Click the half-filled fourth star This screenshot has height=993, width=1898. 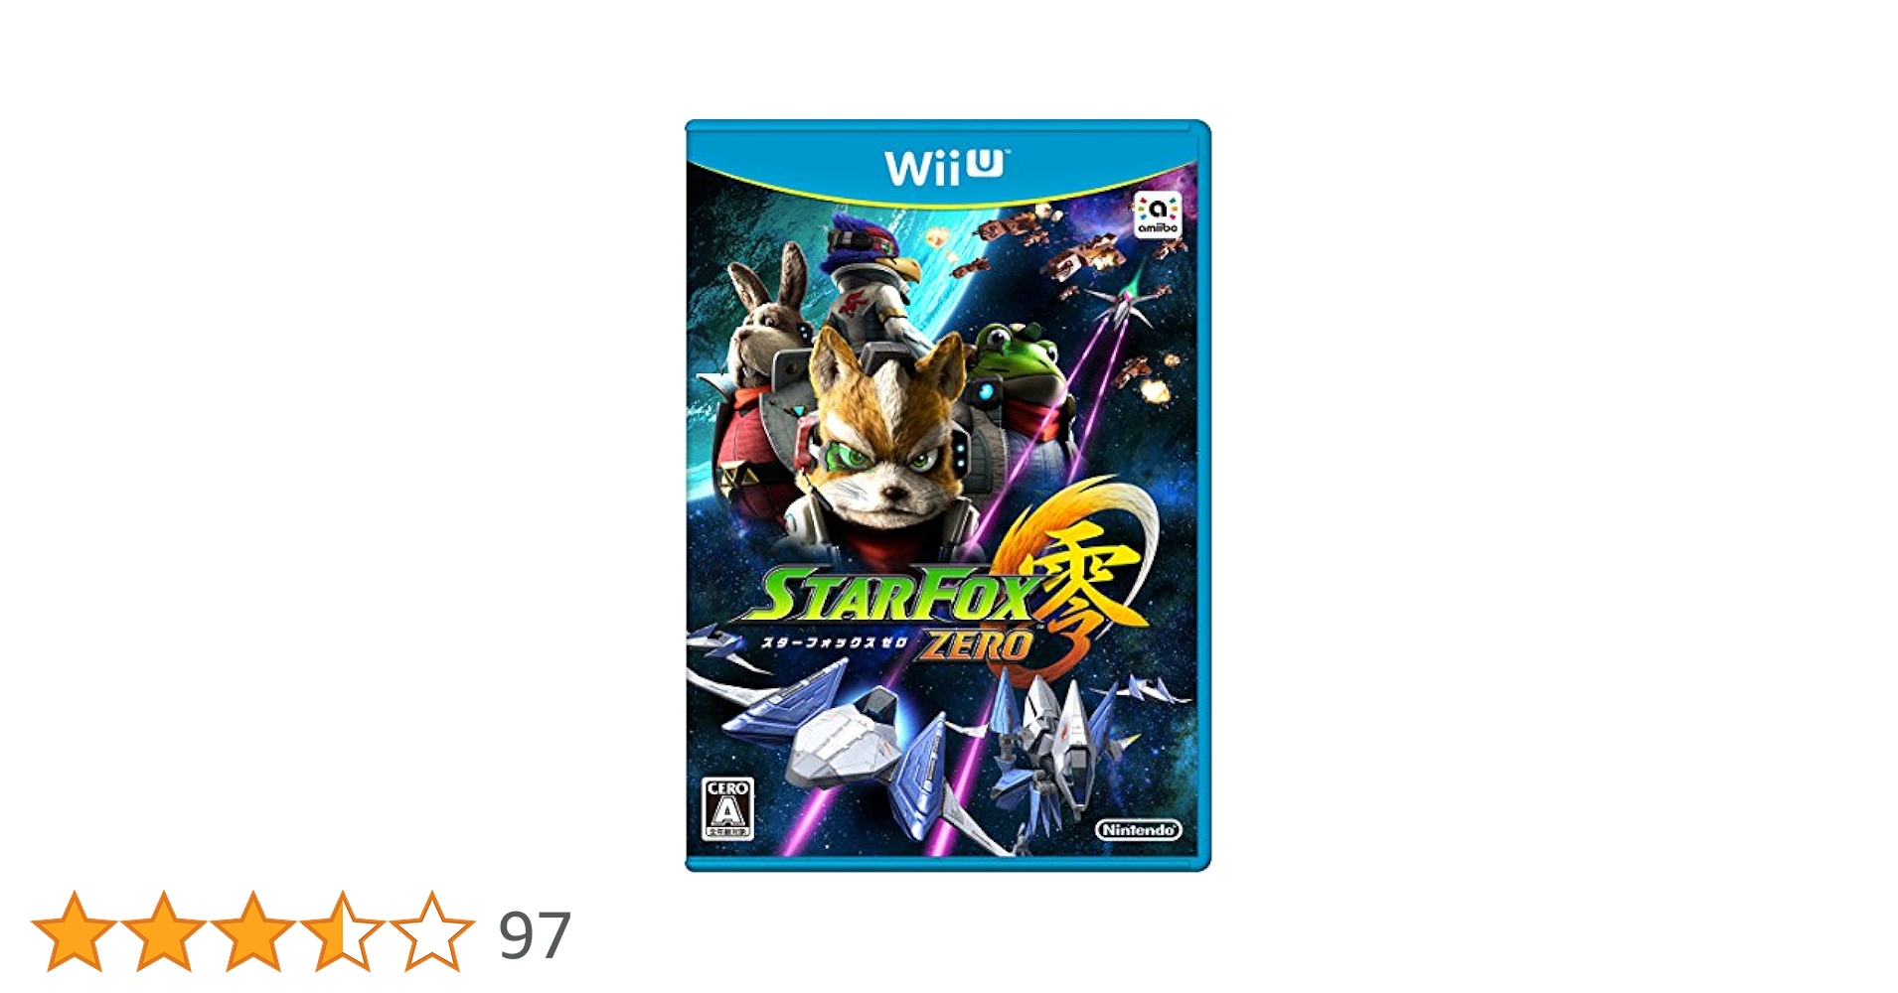click(342, 931)
